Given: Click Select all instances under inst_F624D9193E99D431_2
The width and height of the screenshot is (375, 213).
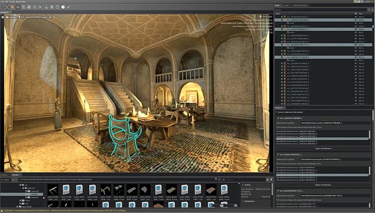Looking at the screenshot, I should click(323, 185).
